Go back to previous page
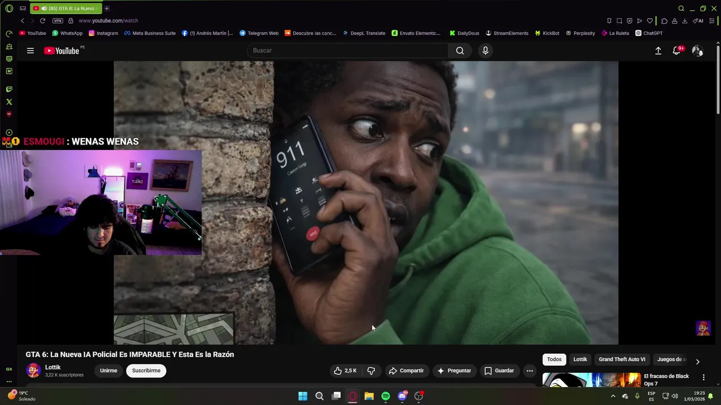Image resolution: width=721 pixels, height=405 pixels. (23, 21)
